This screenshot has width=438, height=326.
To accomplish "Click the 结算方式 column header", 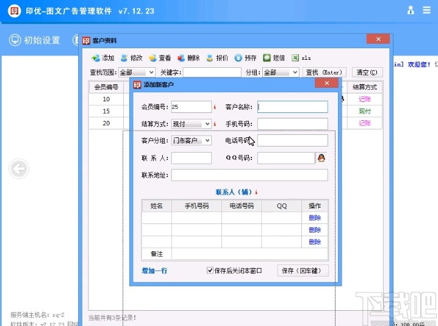I will click(365, 87).
